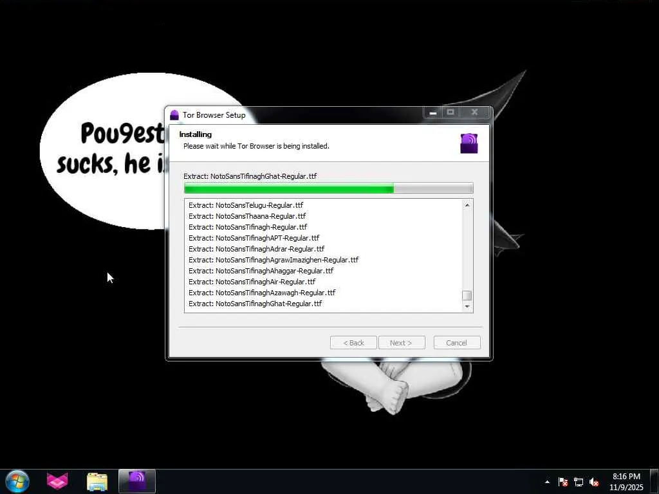The height and width of the screenshot is (494, 659).
Task: Select the NotoSansTifinaghAir-Regular.ttf log line
Action: pos(252,282)
